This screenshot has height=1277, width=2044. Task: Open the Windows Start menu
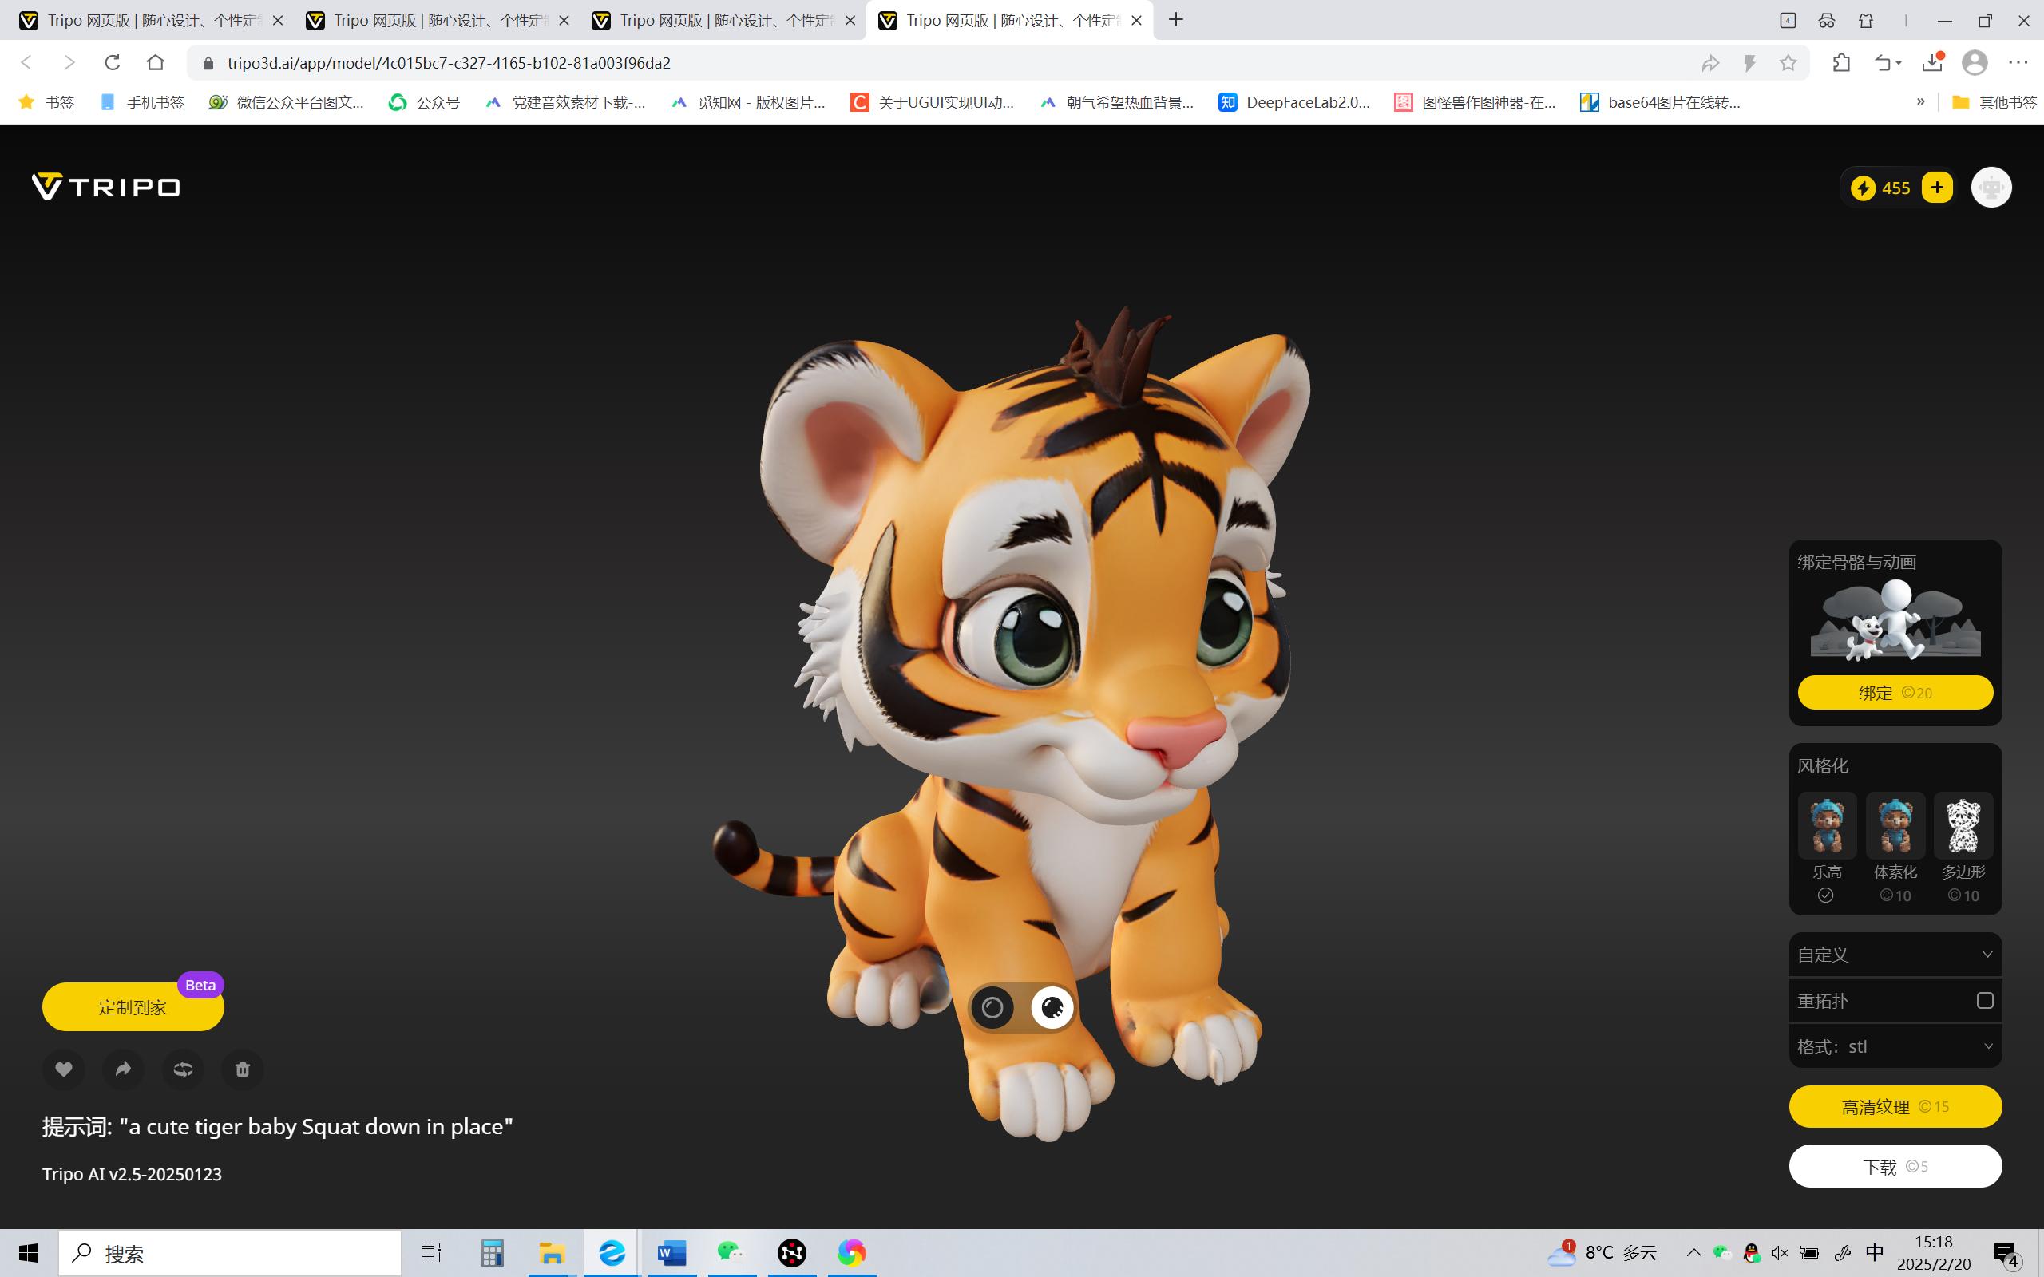(29, 1253)
